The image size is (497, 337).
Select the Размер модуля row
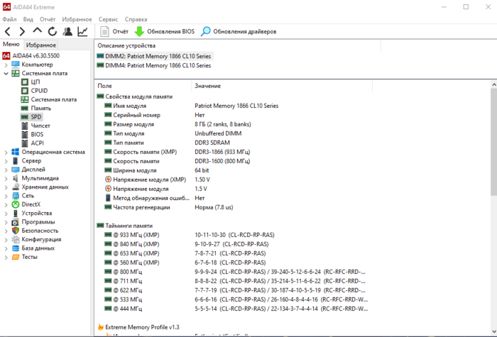[233, 124]
